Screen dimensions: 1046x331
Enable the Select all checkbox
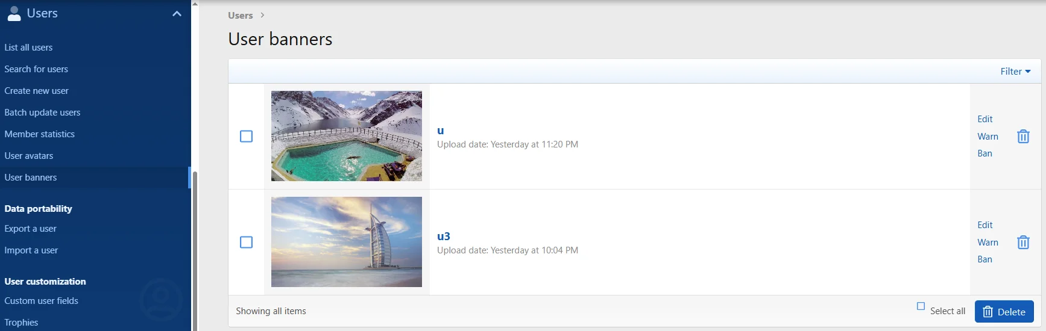[x=921, y=306]
